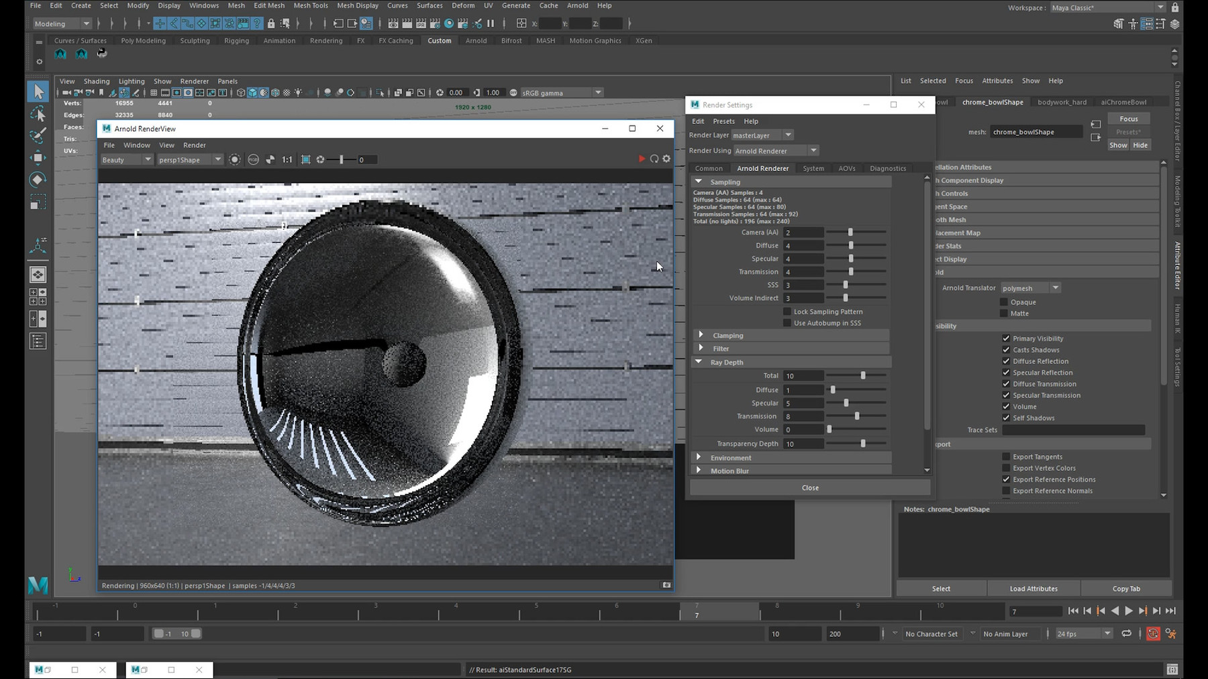Adjust the Ray Depth Total slider
The image size is (1208, 679).
pyautogui.click(x=863, y=375)
